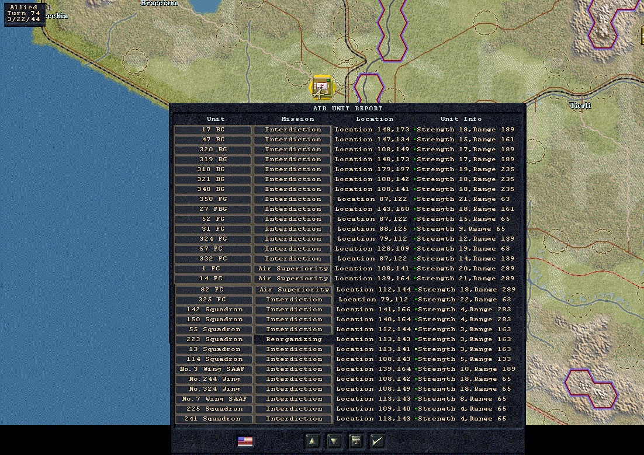644x455 pixels.
Task: Click the 'Strength 10, Range 189' info cell
Action: tap(466, 369)
